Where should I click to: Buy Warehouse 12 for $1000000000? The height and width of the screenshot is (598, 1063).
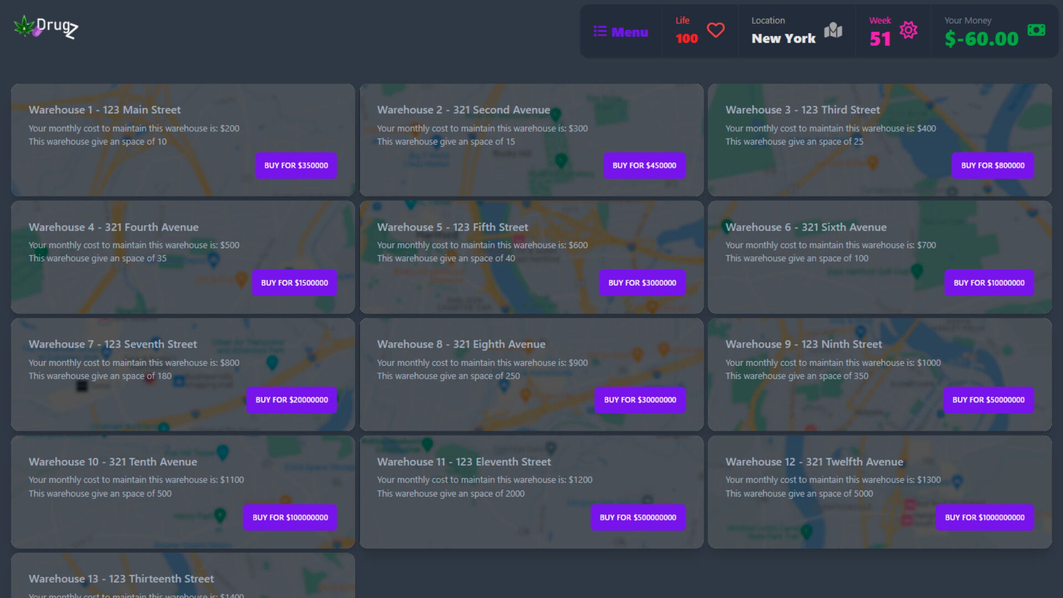coord(985,517)
